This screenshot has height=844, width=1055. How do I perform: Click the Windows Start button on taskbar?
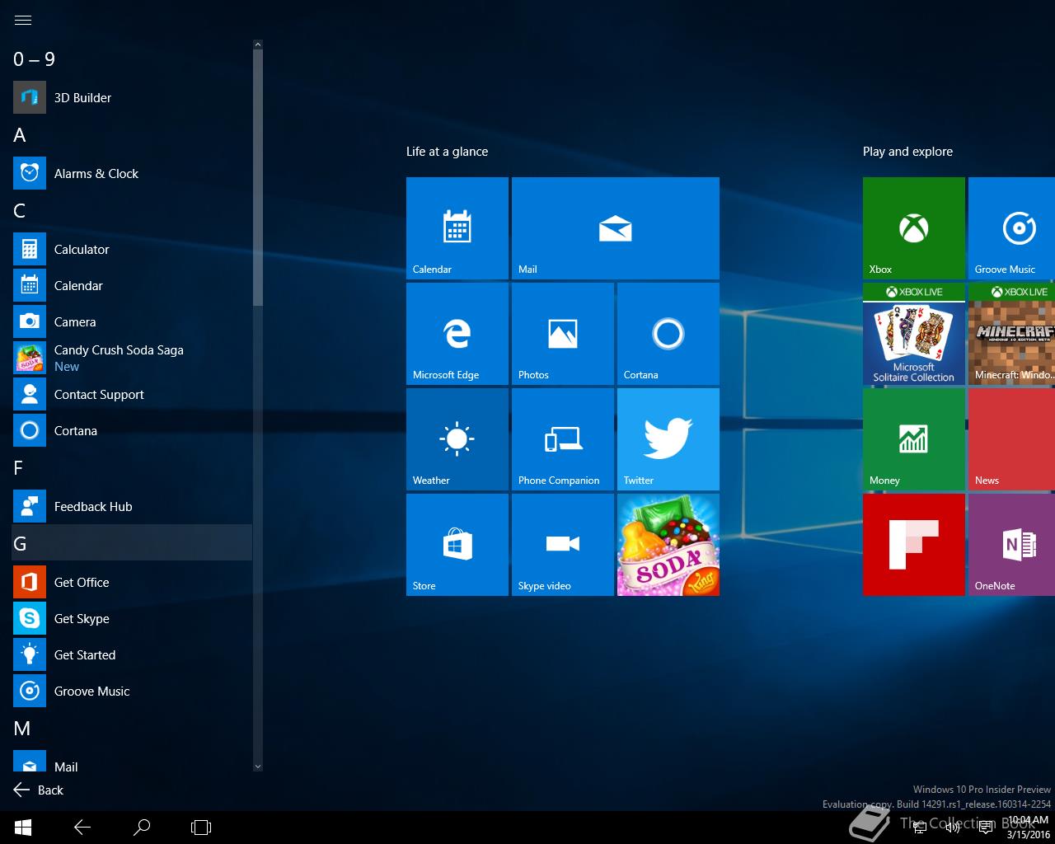pyautogui.click(x=23, y=828)
